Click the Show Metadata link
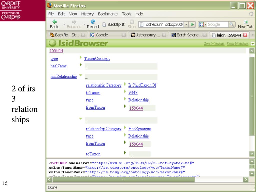Image resolution: width=256 pixels, height=192 pixels. (x=237, y=44)
